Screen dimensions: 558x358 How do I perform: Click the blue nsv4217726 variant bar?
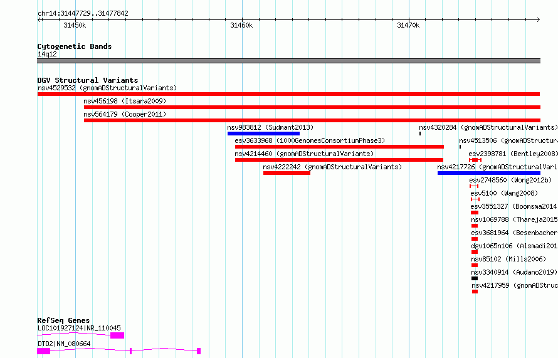click(x=489, y=173)
